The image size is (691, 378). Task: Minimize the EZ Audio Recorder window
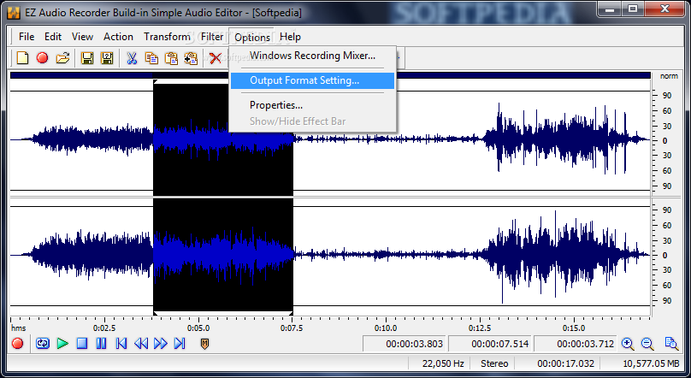pyautogui.click(x=610, y=9)
